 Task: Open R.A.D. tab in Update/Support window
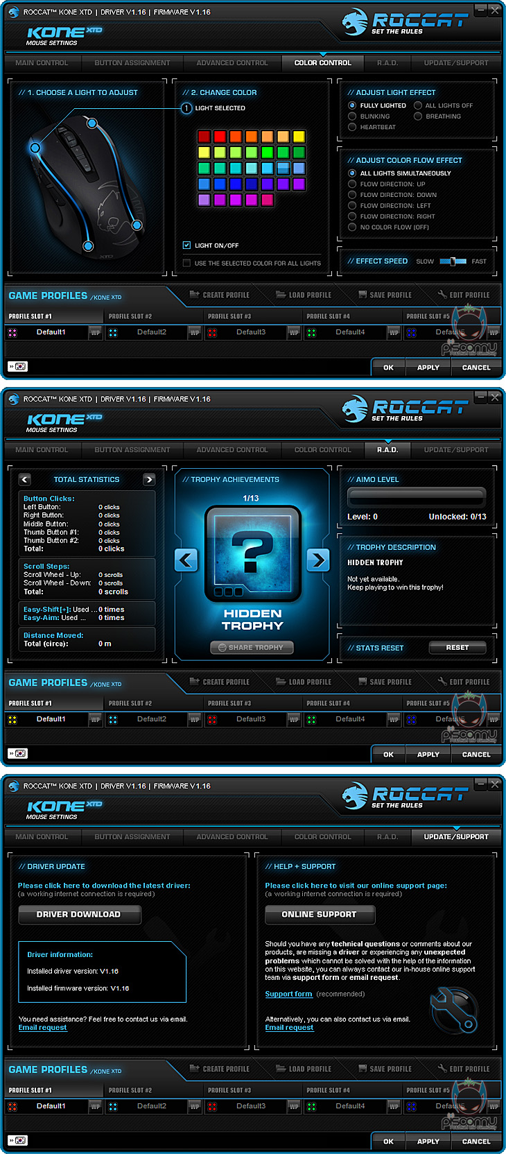point(387,837)
